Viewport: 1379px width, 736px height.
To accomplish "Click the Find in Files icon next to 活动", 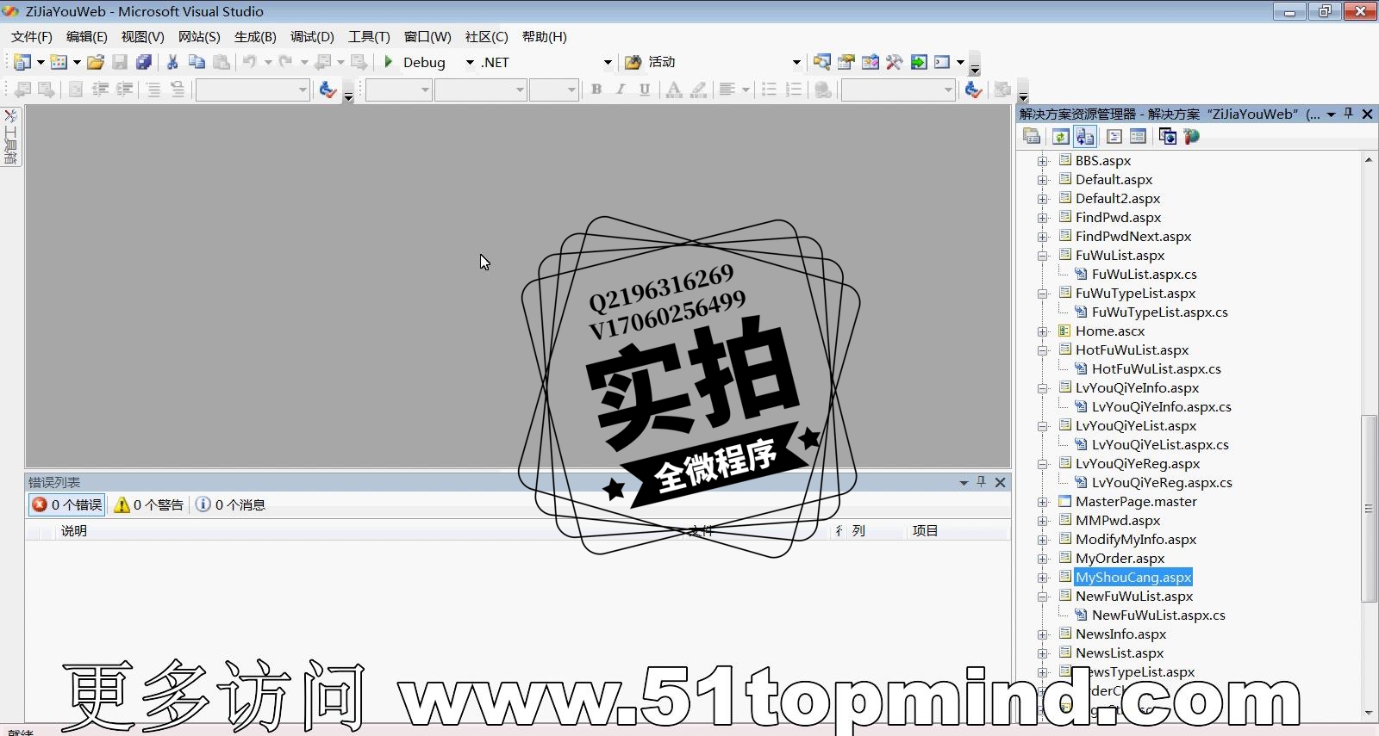I will click(633, 62).
